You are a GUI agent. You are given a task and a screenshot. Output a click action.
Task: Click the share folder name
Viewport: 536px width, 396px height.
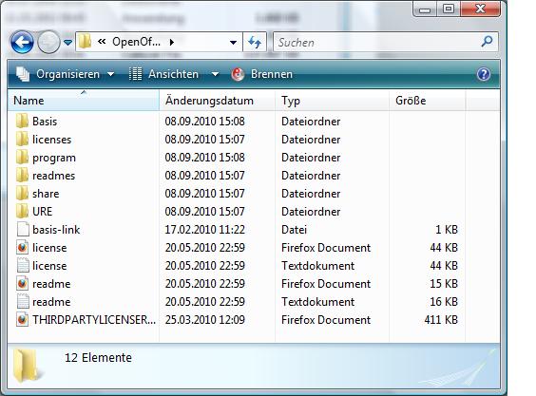click(x=46, y=194)
